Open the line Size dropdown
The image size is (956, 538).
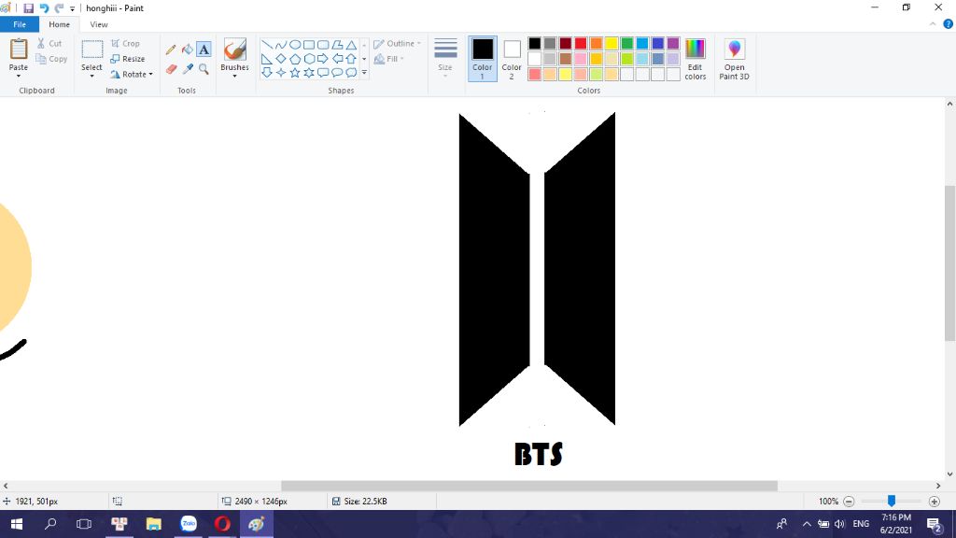(445, 58)
